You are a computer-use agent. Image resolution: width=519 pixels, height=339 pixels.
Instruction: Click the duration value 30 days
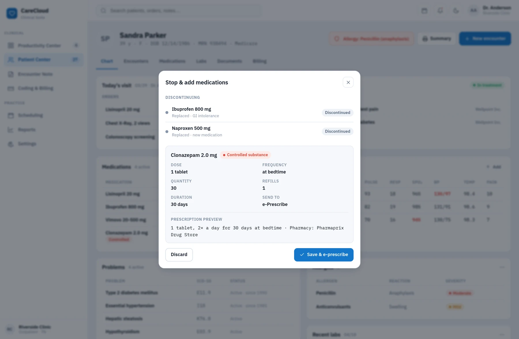tap(179, 204)
